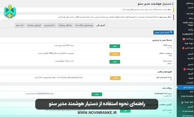
Task: Select the اخبار سئو tab
Action: tap(20, 25)
